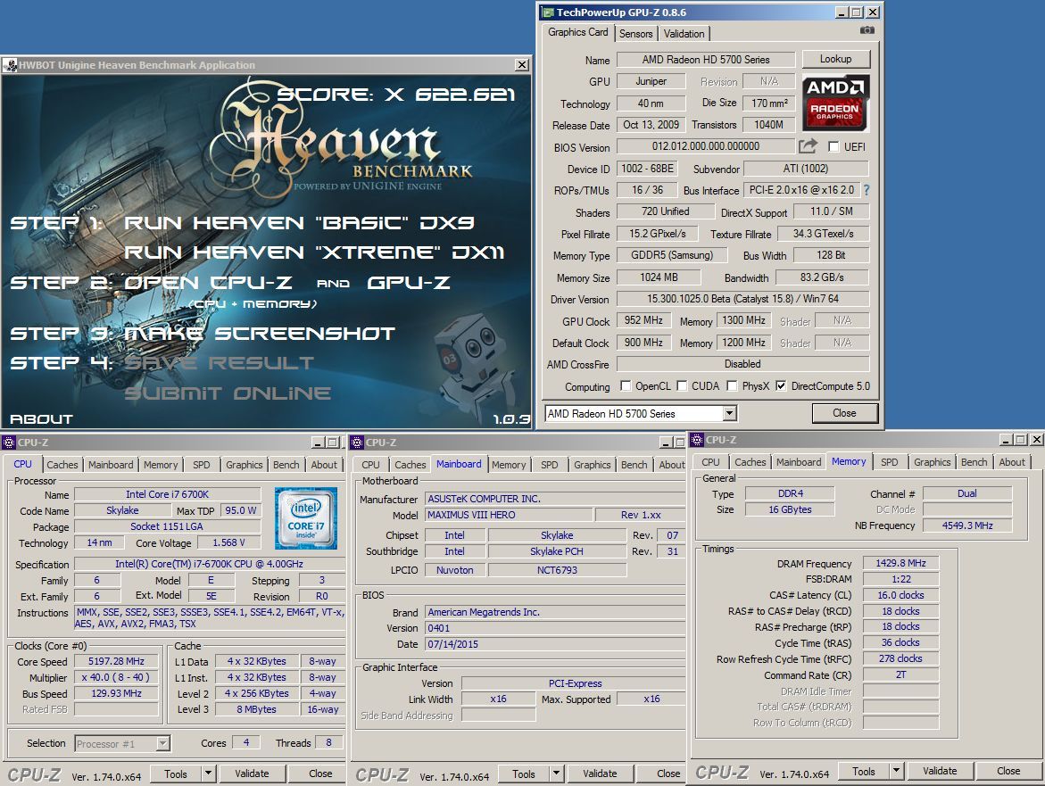
Task: Click RUN HEAVEN "BASIC" DX9
Action: tap(299, 222)
